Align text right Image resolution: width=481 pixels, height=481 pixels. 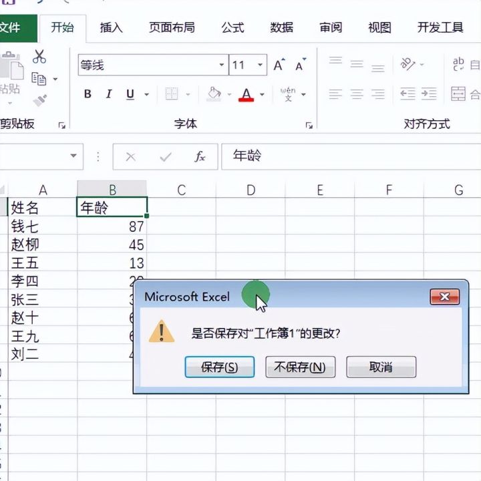pos(378,94)
